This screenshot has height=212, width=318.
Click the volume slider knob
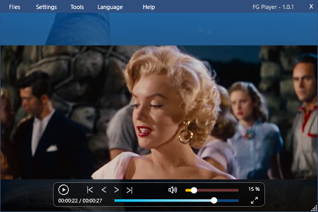(x=194, y=190)
